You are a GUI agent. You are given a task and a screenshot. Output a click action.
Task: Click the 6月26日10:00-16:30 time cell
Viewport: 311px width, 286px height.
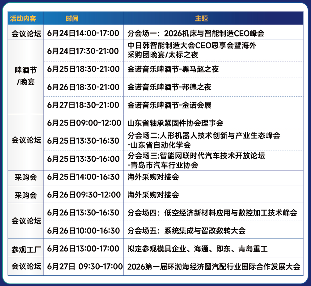point(84,230)
